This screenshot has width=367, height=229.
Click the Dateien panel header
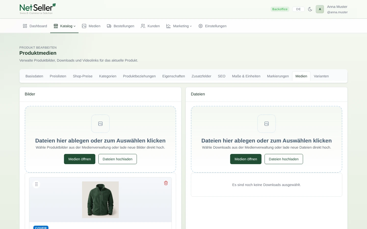pos(267,94)
